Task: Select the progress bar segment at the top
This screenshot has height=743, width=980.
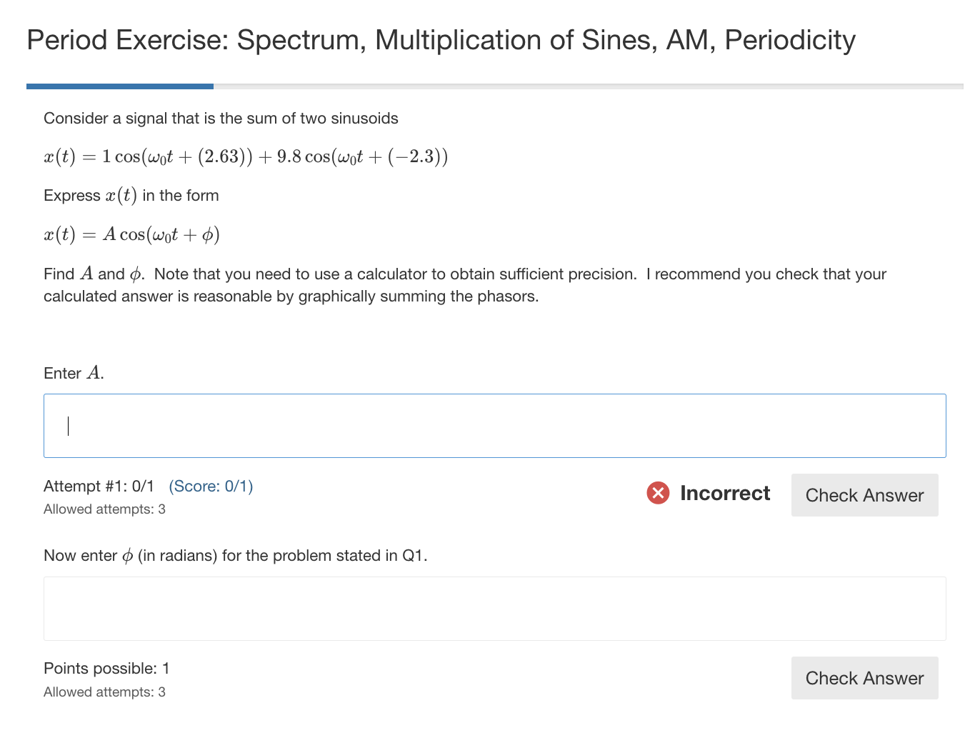Action: pyautogui.click(x=120, y=86)
